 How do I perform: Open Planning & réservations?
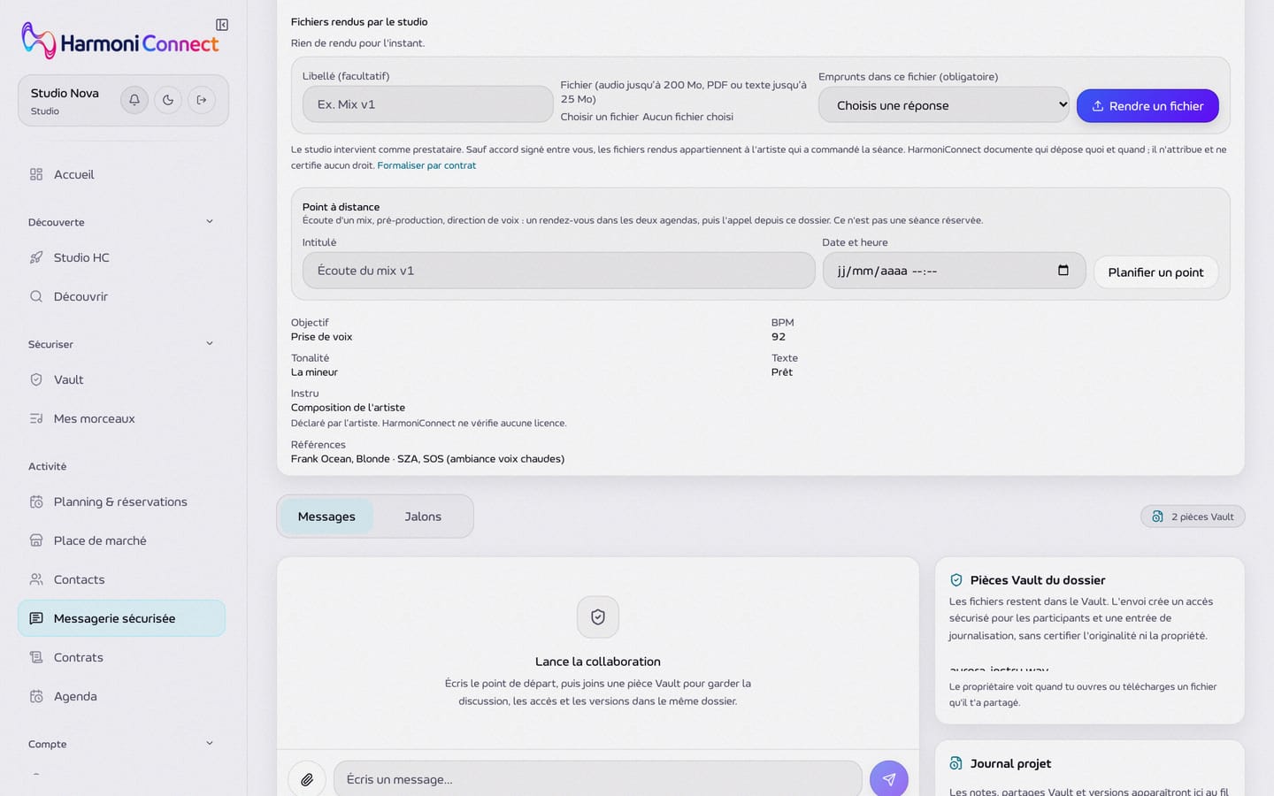121,501
